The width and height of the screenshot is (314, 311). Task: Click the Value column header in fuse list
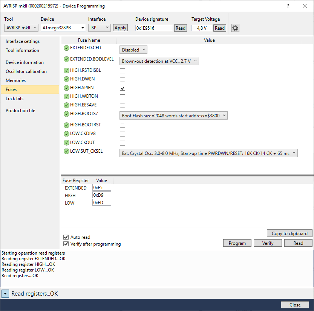coord(209,40)
